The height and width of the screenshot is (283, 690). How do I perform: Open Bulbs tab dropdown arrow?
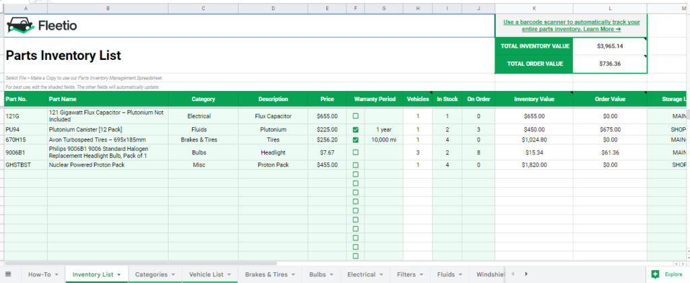332,275
